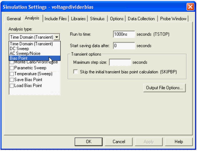Close the Simulation Settings dialog
Viewport: 197px width, 151px height.
click(190, 7)
